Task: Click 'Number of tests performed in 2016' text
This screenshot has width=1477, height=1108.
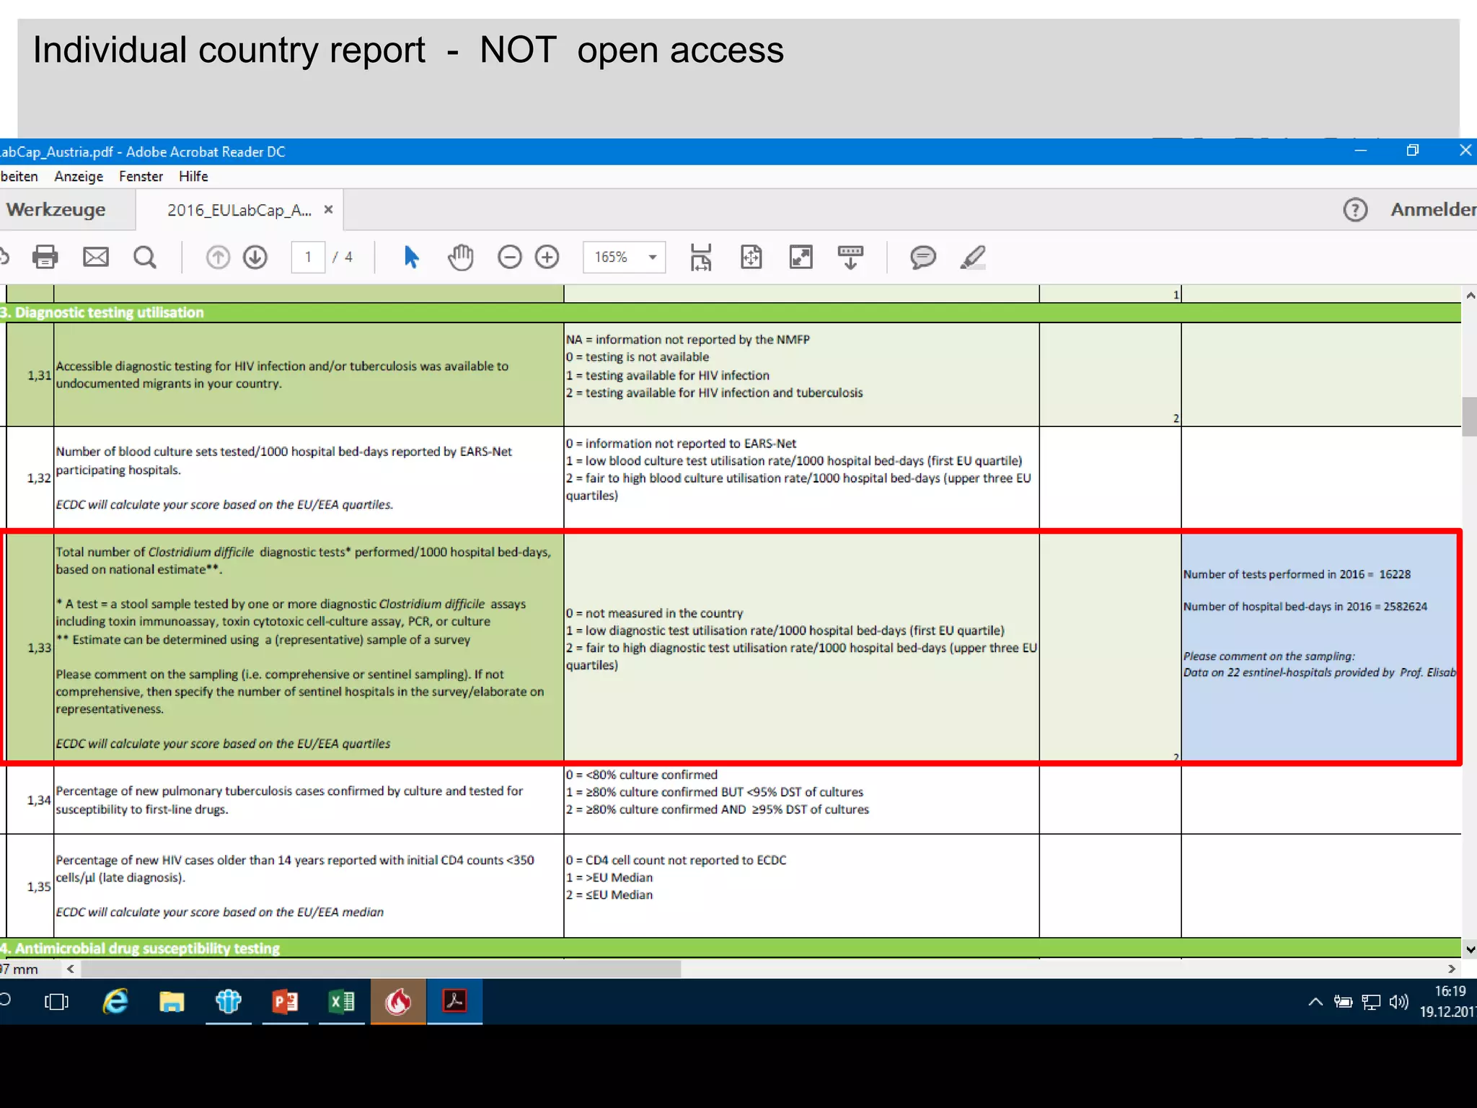Action: (x=1274, y=574)
